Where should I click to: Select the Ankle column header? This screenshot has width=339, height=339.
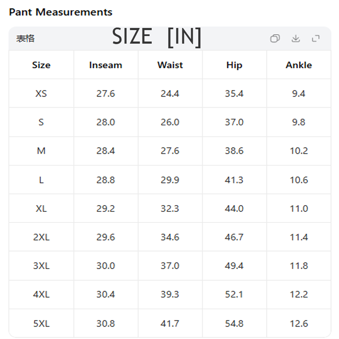(299, 65)
